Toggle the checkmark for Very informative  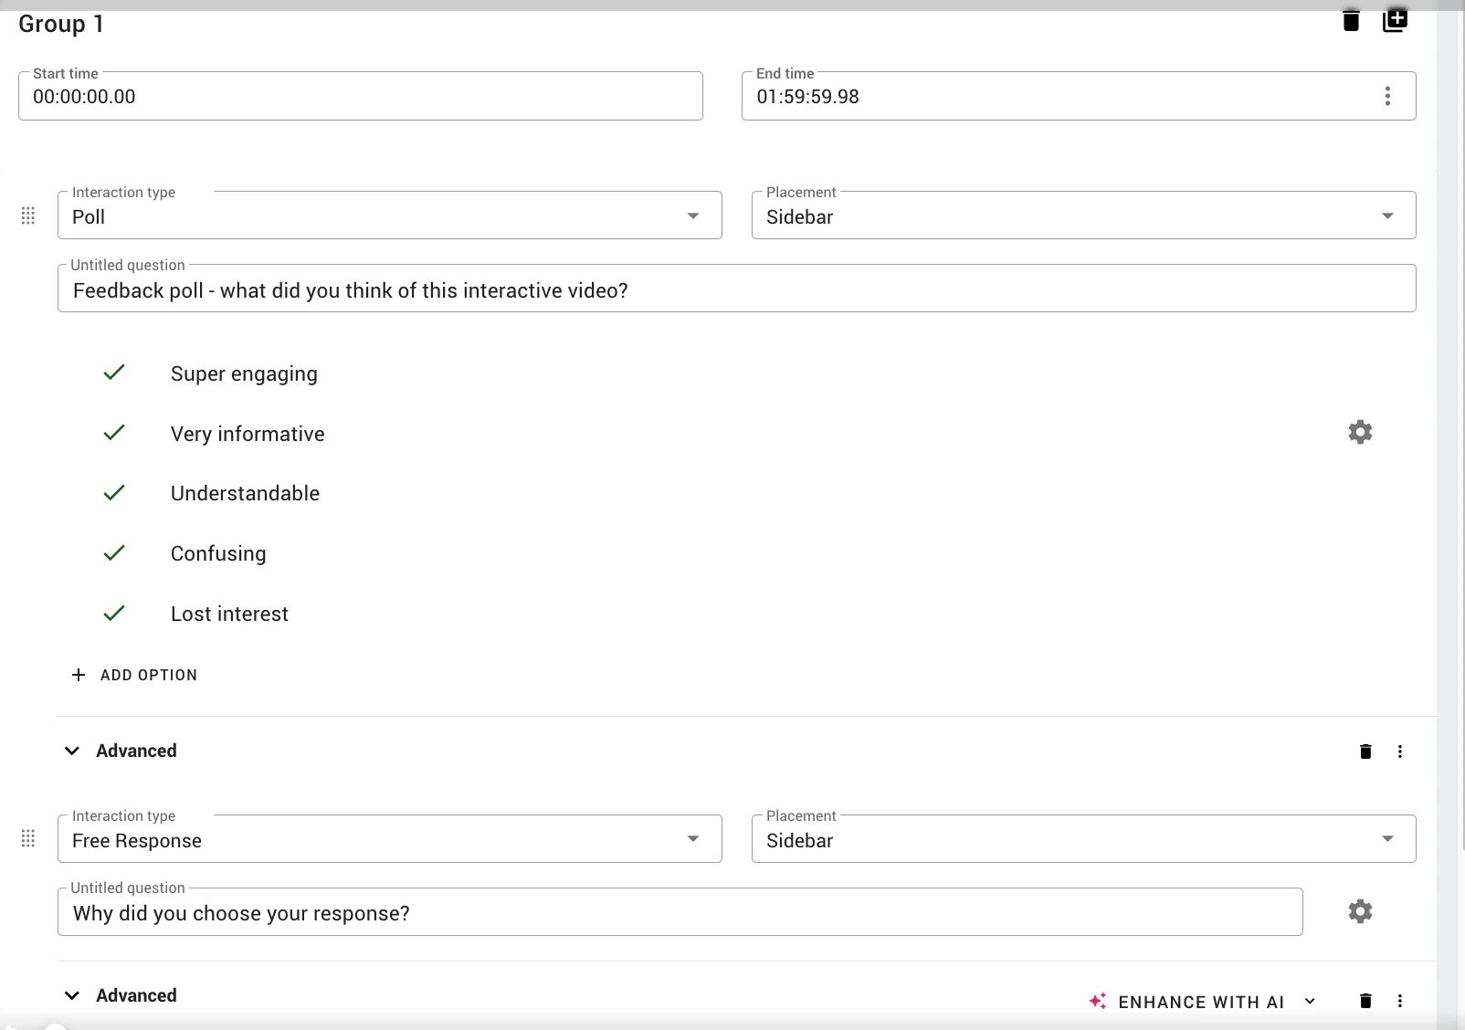114,433
